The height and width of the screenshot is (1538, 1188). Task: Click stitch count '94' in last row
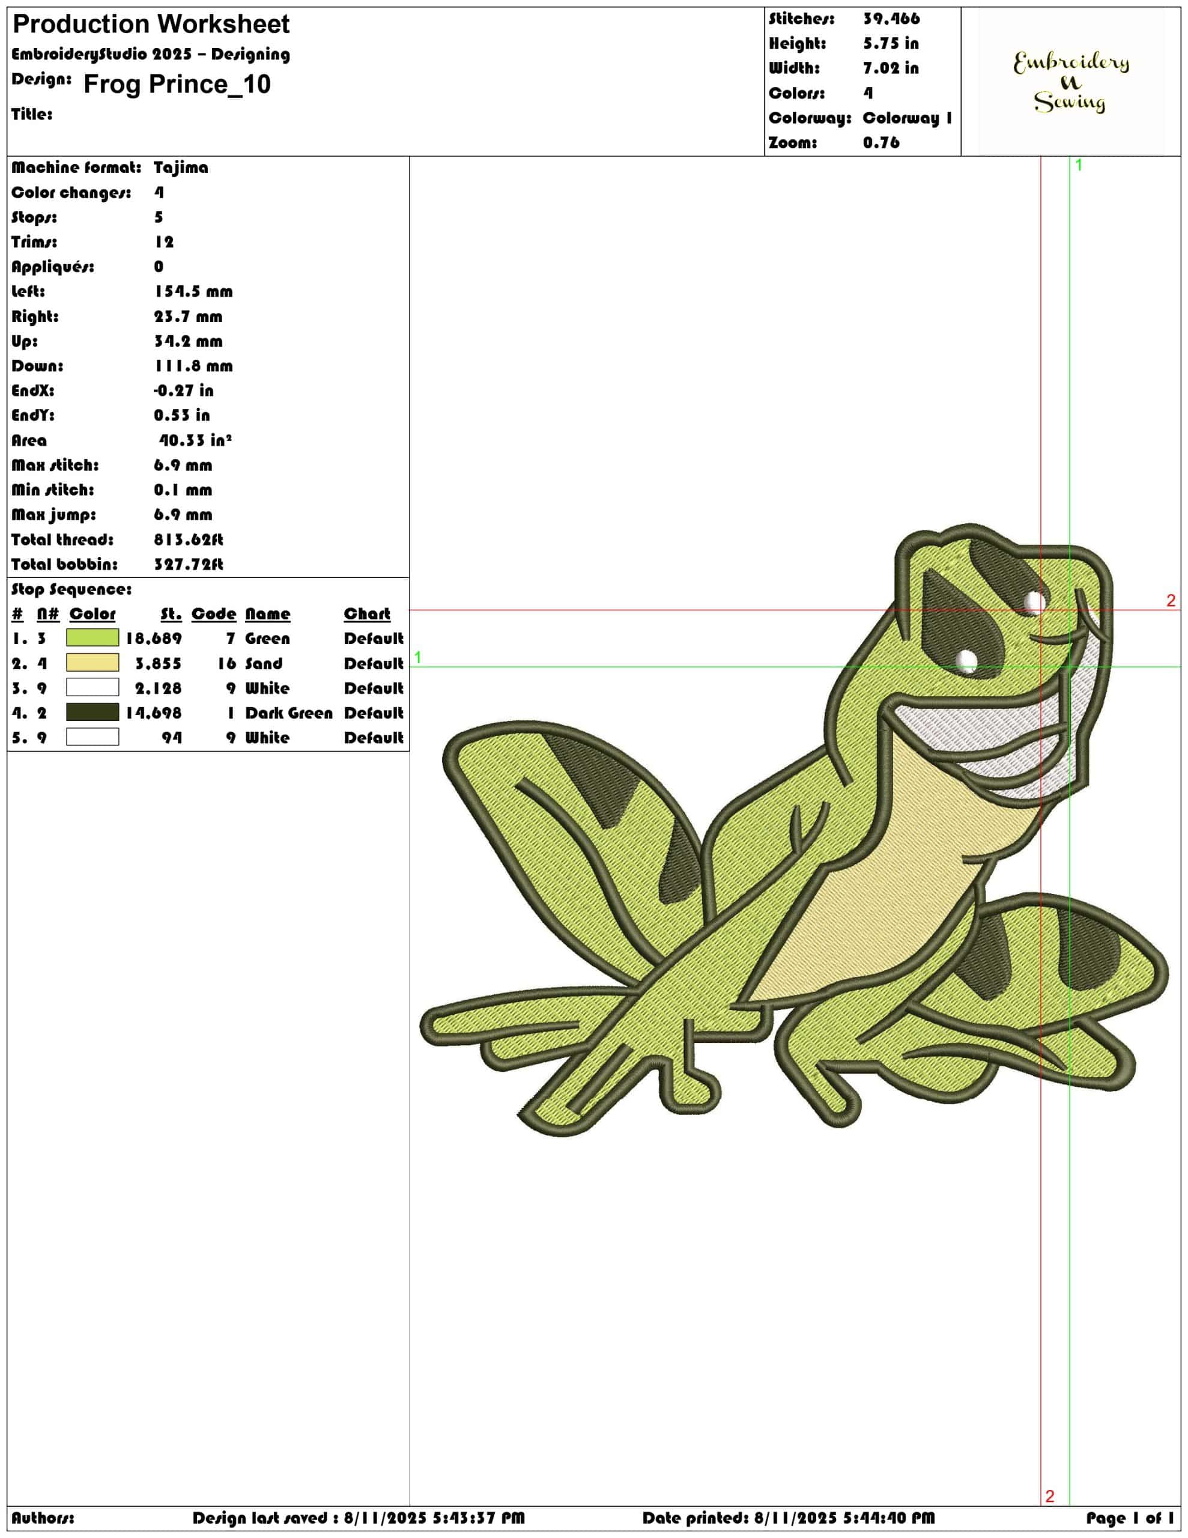172,737
